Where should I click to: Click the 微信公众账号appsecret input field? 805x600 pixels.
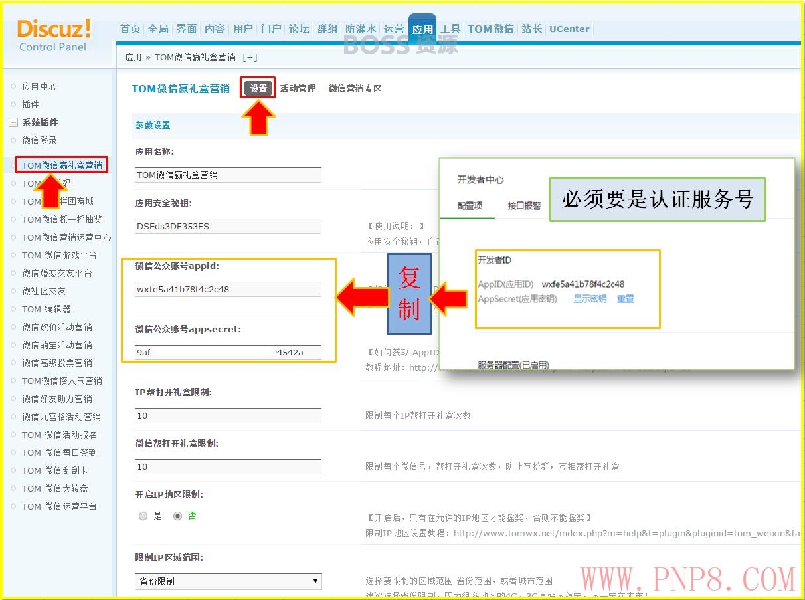point(228,352)
